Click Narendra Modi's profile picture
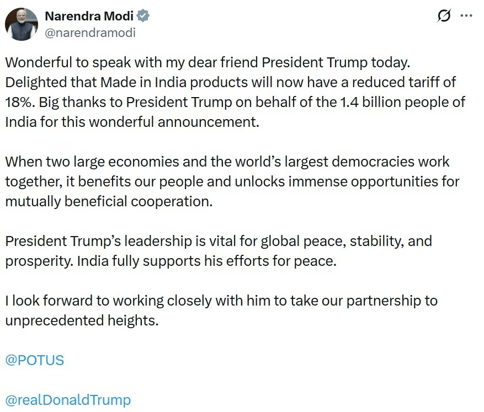 coord(20,25)
